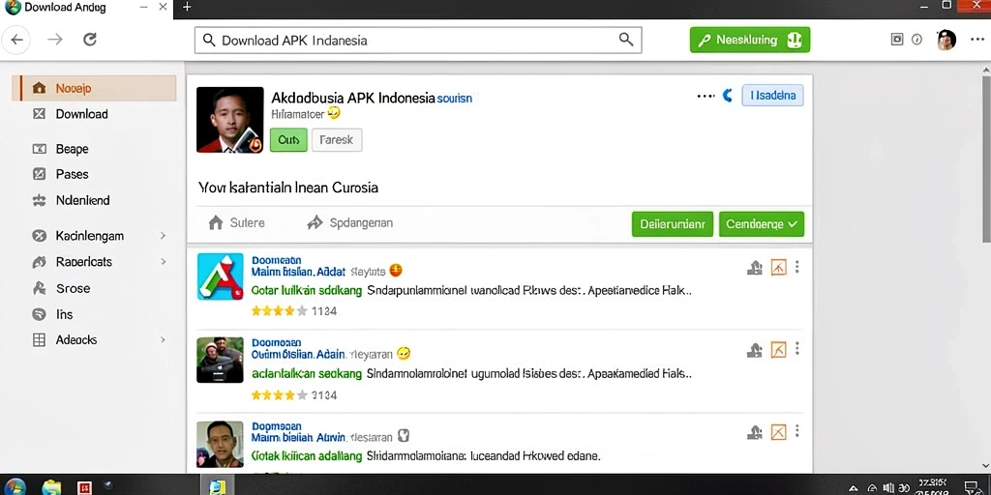991x495 pixels.
Task: Click the green Deilarumianr button
Action: 673,224
